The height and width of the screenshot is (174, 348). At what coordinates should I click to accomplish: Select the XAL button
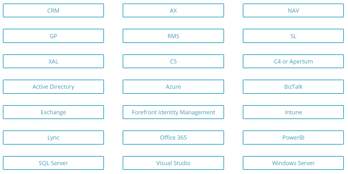tap(53, 61)
